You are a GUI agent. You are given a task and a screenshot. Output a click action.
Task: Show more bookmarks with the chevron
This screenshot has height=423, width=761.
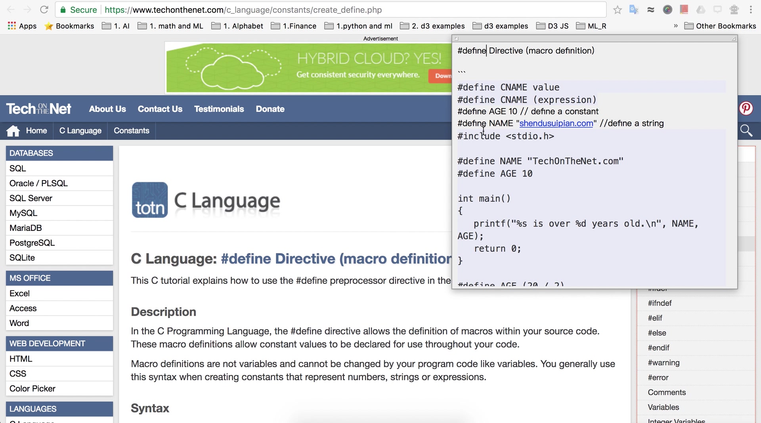[x=676, y=26]
